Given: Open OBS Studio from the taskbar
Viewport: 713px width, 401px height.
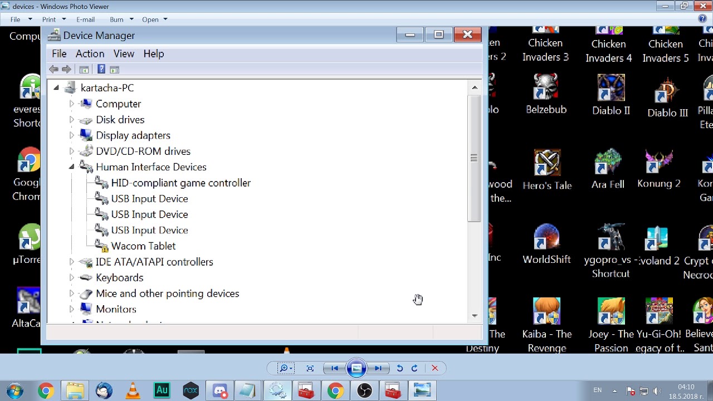Looking at the screenshot, I should click(x=364, y=390).
